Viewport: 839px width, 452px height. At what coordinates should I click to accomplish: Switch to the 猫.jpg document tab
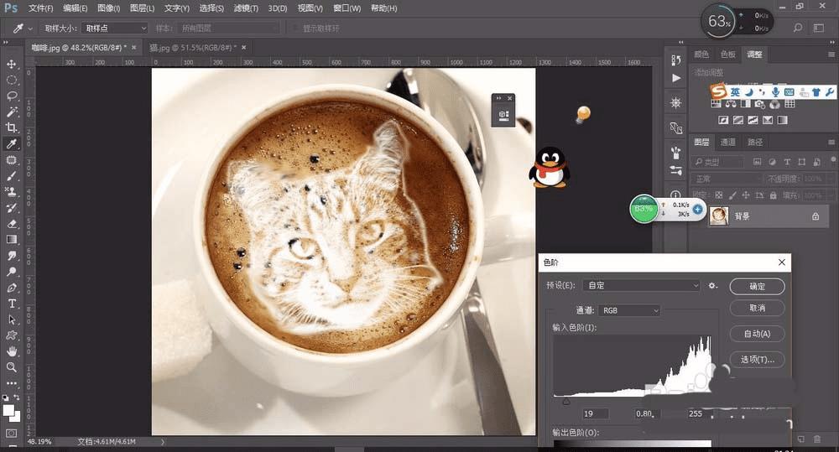click(193, 48)
